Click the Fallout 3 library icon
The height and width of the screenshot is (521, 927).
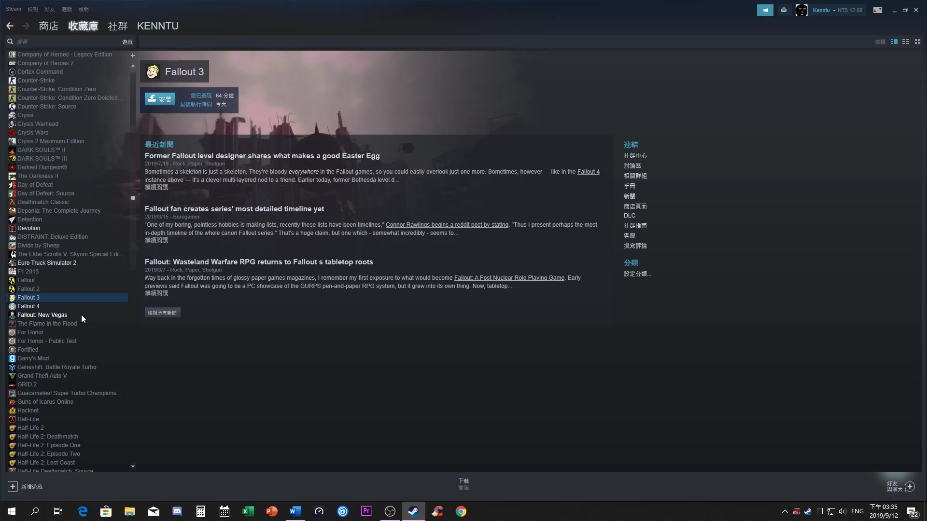12,297
